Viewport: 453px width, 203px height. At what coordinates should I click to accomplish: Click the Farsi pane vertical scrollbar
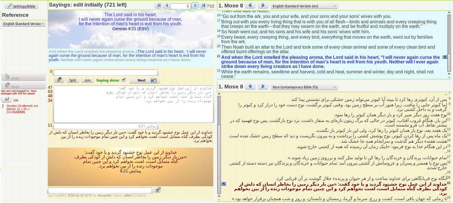[219, 145]
